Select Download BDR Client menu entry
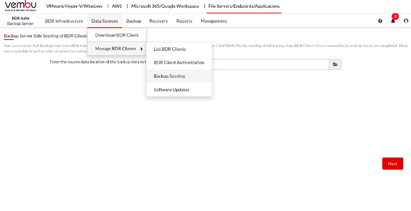This screenshot has width=411, height=211. tap(117, 35)
